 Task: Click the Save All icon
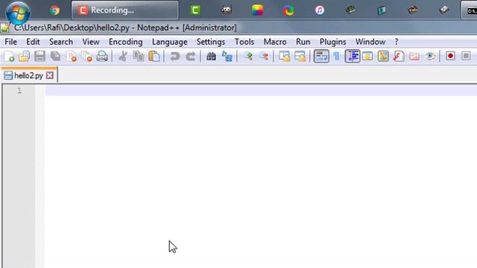point(56,57)
